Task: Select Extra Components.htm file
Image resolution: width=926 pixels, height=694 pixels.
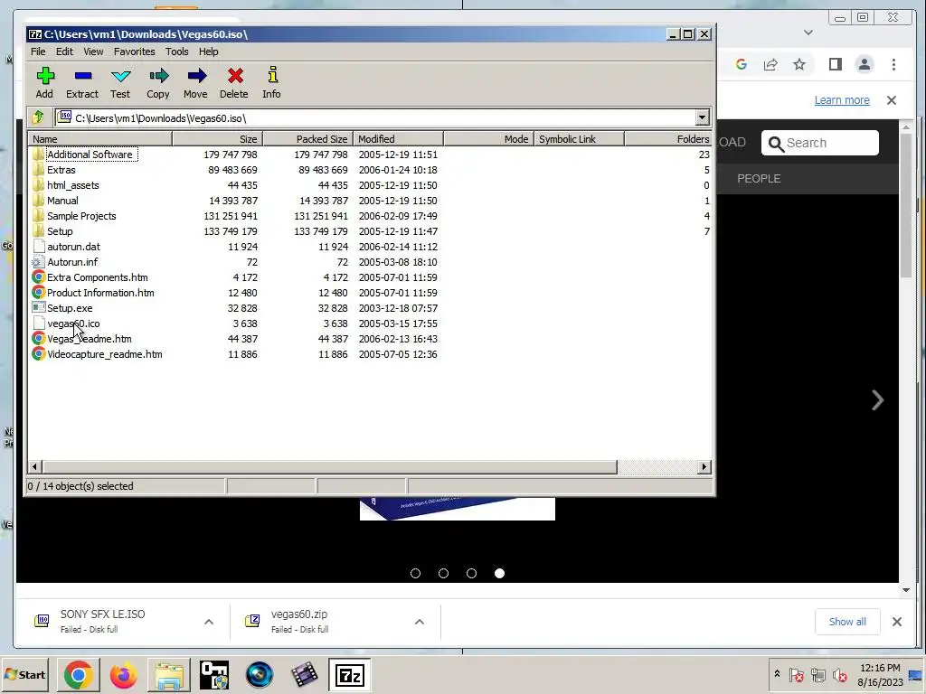Action: pyautogui.click(x=98, y=277)
